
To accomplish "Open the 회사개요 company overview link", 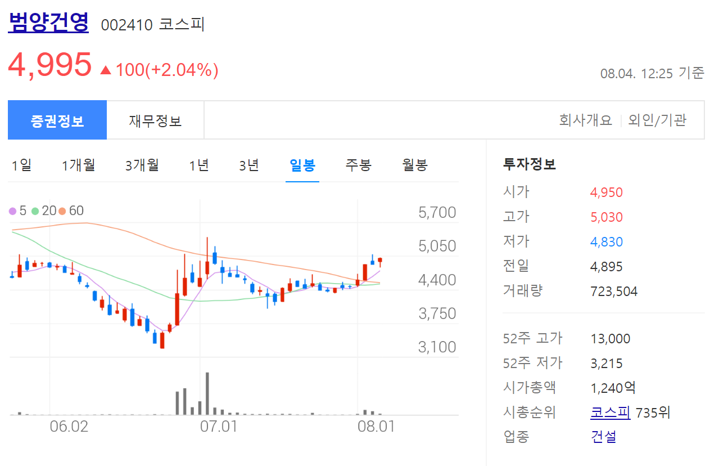I will [585, 120].
